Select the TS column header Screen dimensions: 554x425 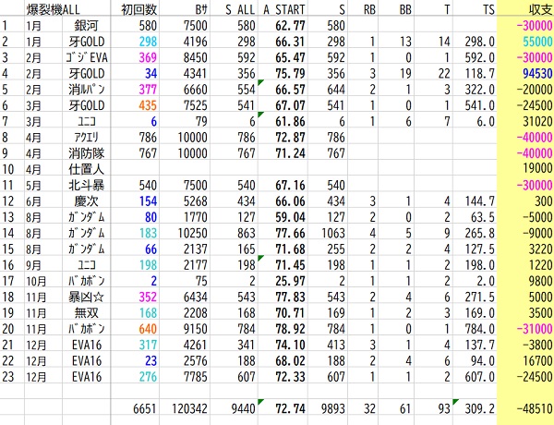point(488,9)
